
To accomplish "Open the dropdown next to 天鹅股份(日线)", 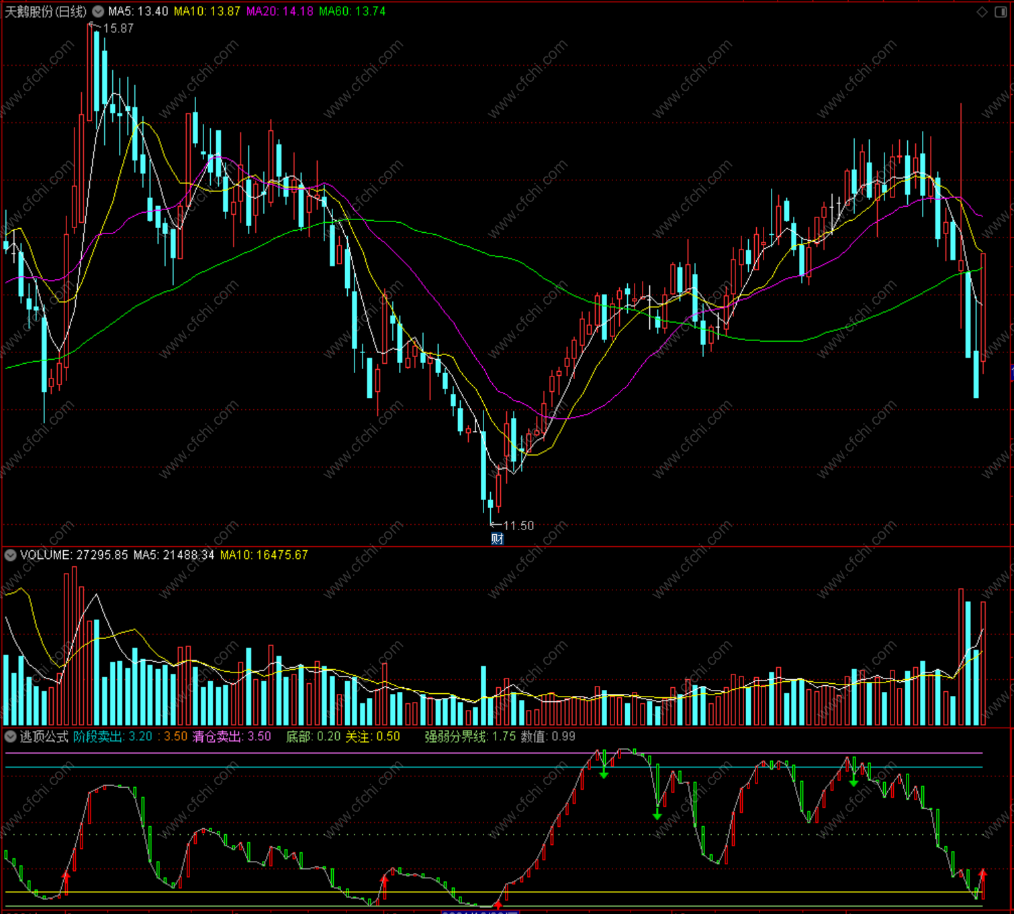I will [98, 11].
